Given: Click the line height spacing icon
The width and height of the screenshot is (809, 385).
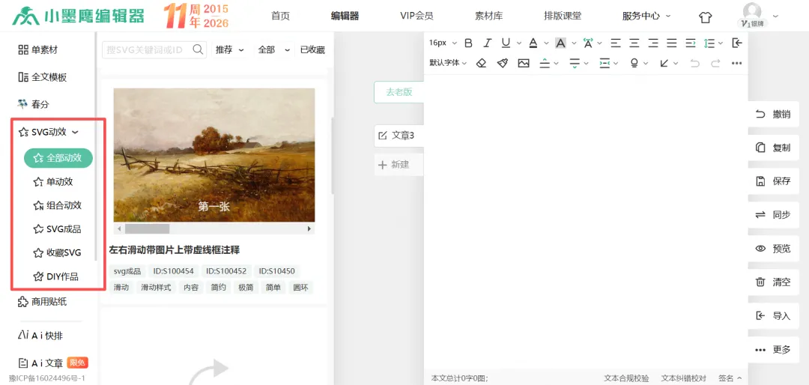Looking at the screenshot, I should 709,43.
